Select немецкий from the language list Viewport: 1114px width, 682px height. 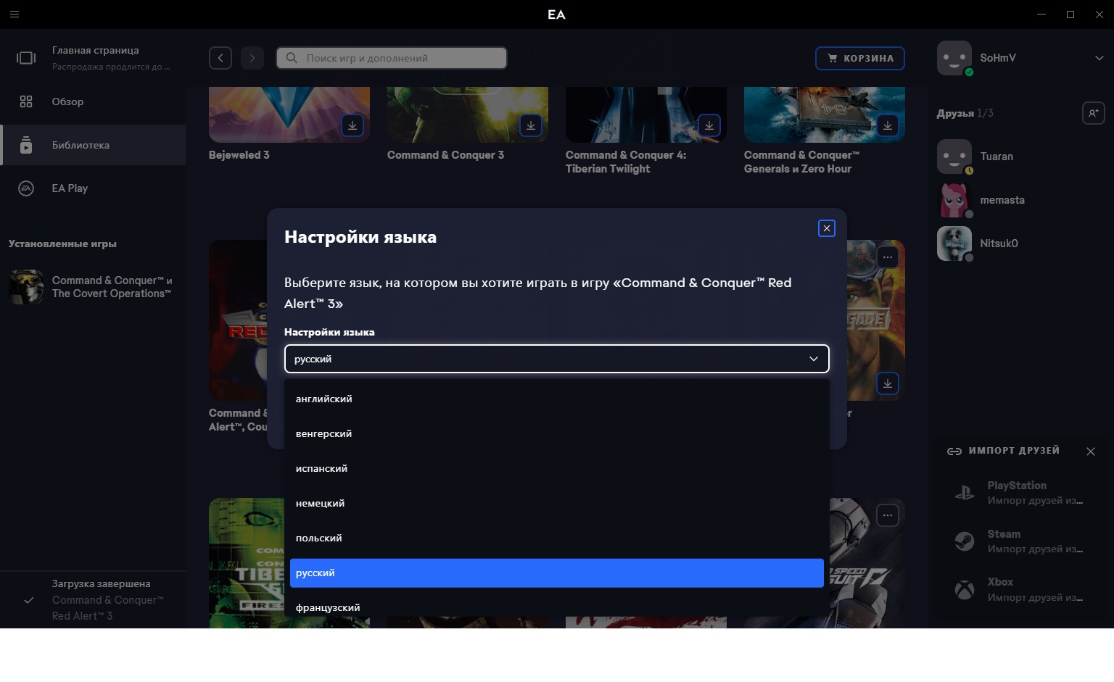(557, 504)
